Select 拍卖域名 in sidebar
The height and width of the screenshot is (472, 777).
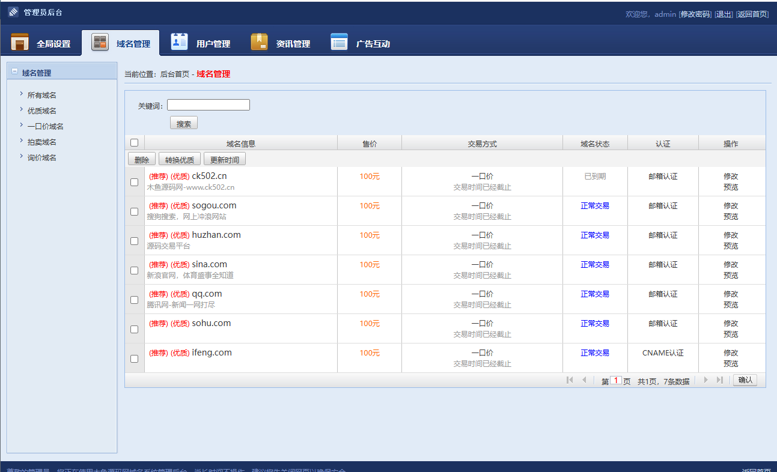[x=42, y=142]
